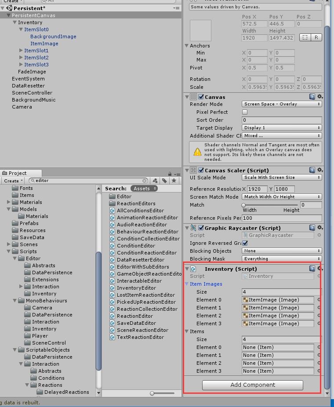
Task: Open the Canvas component gear menu
Action: [320, 97]
